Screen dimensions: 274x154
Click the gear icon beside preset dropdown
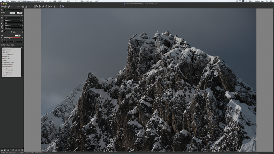[2, 10]
